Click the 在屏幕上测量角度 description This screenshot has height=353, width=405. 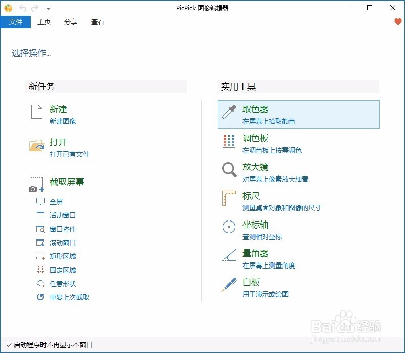pyautogui.click(x=269, y=266)
